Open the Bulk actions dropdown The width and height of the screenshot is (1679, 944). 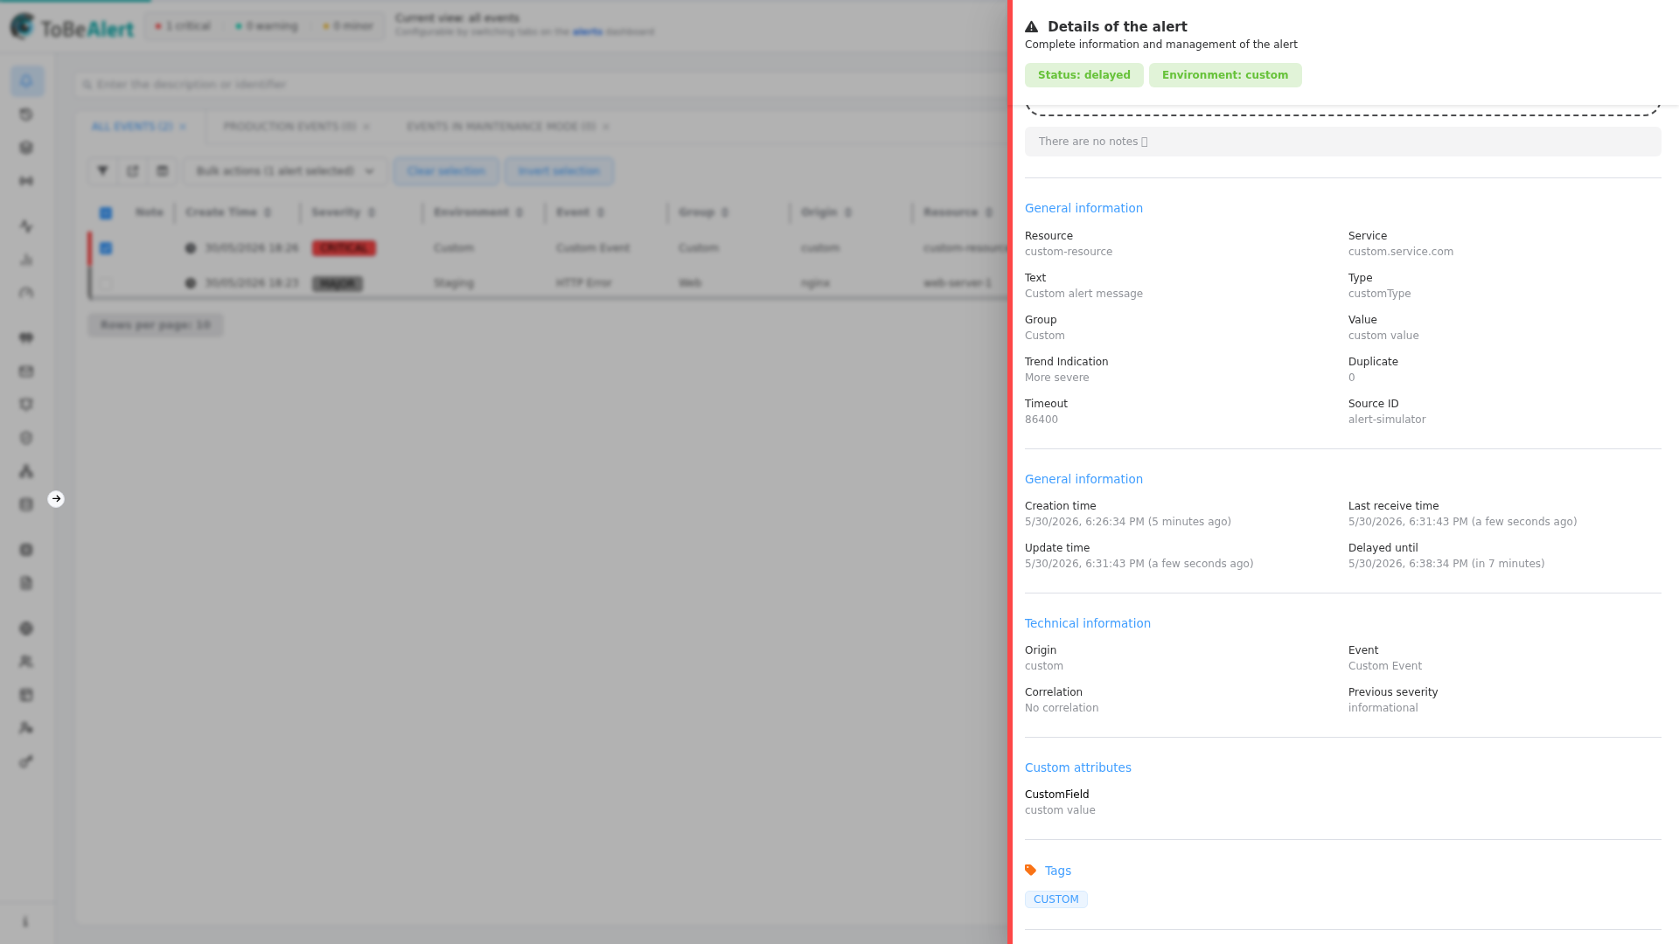click(x=285, y=171)
